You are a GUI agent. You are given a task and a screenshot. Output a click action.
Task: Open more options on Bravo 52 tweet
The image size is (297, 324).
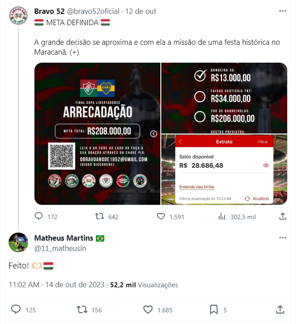pos(283,11)
